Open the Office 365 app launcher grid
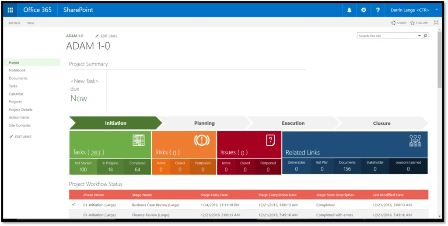This screenshot has height=226, width=448. (x=10, y=10)
